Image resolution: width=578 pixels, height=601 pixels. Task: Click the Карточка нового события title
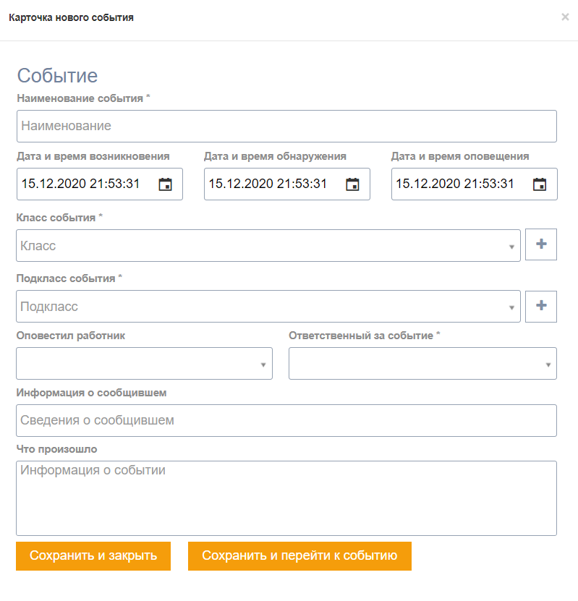70,17
